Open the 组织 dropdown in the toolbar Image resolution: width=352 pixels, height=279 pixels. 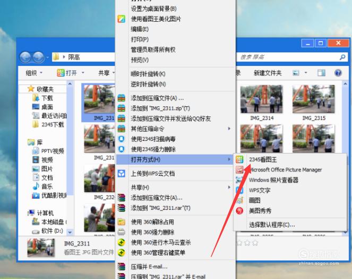tap(34, 73)
